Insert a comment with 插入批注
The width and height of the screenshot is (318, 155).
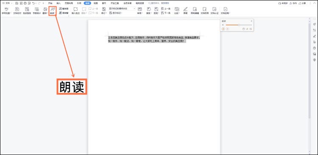coord(75,11)
